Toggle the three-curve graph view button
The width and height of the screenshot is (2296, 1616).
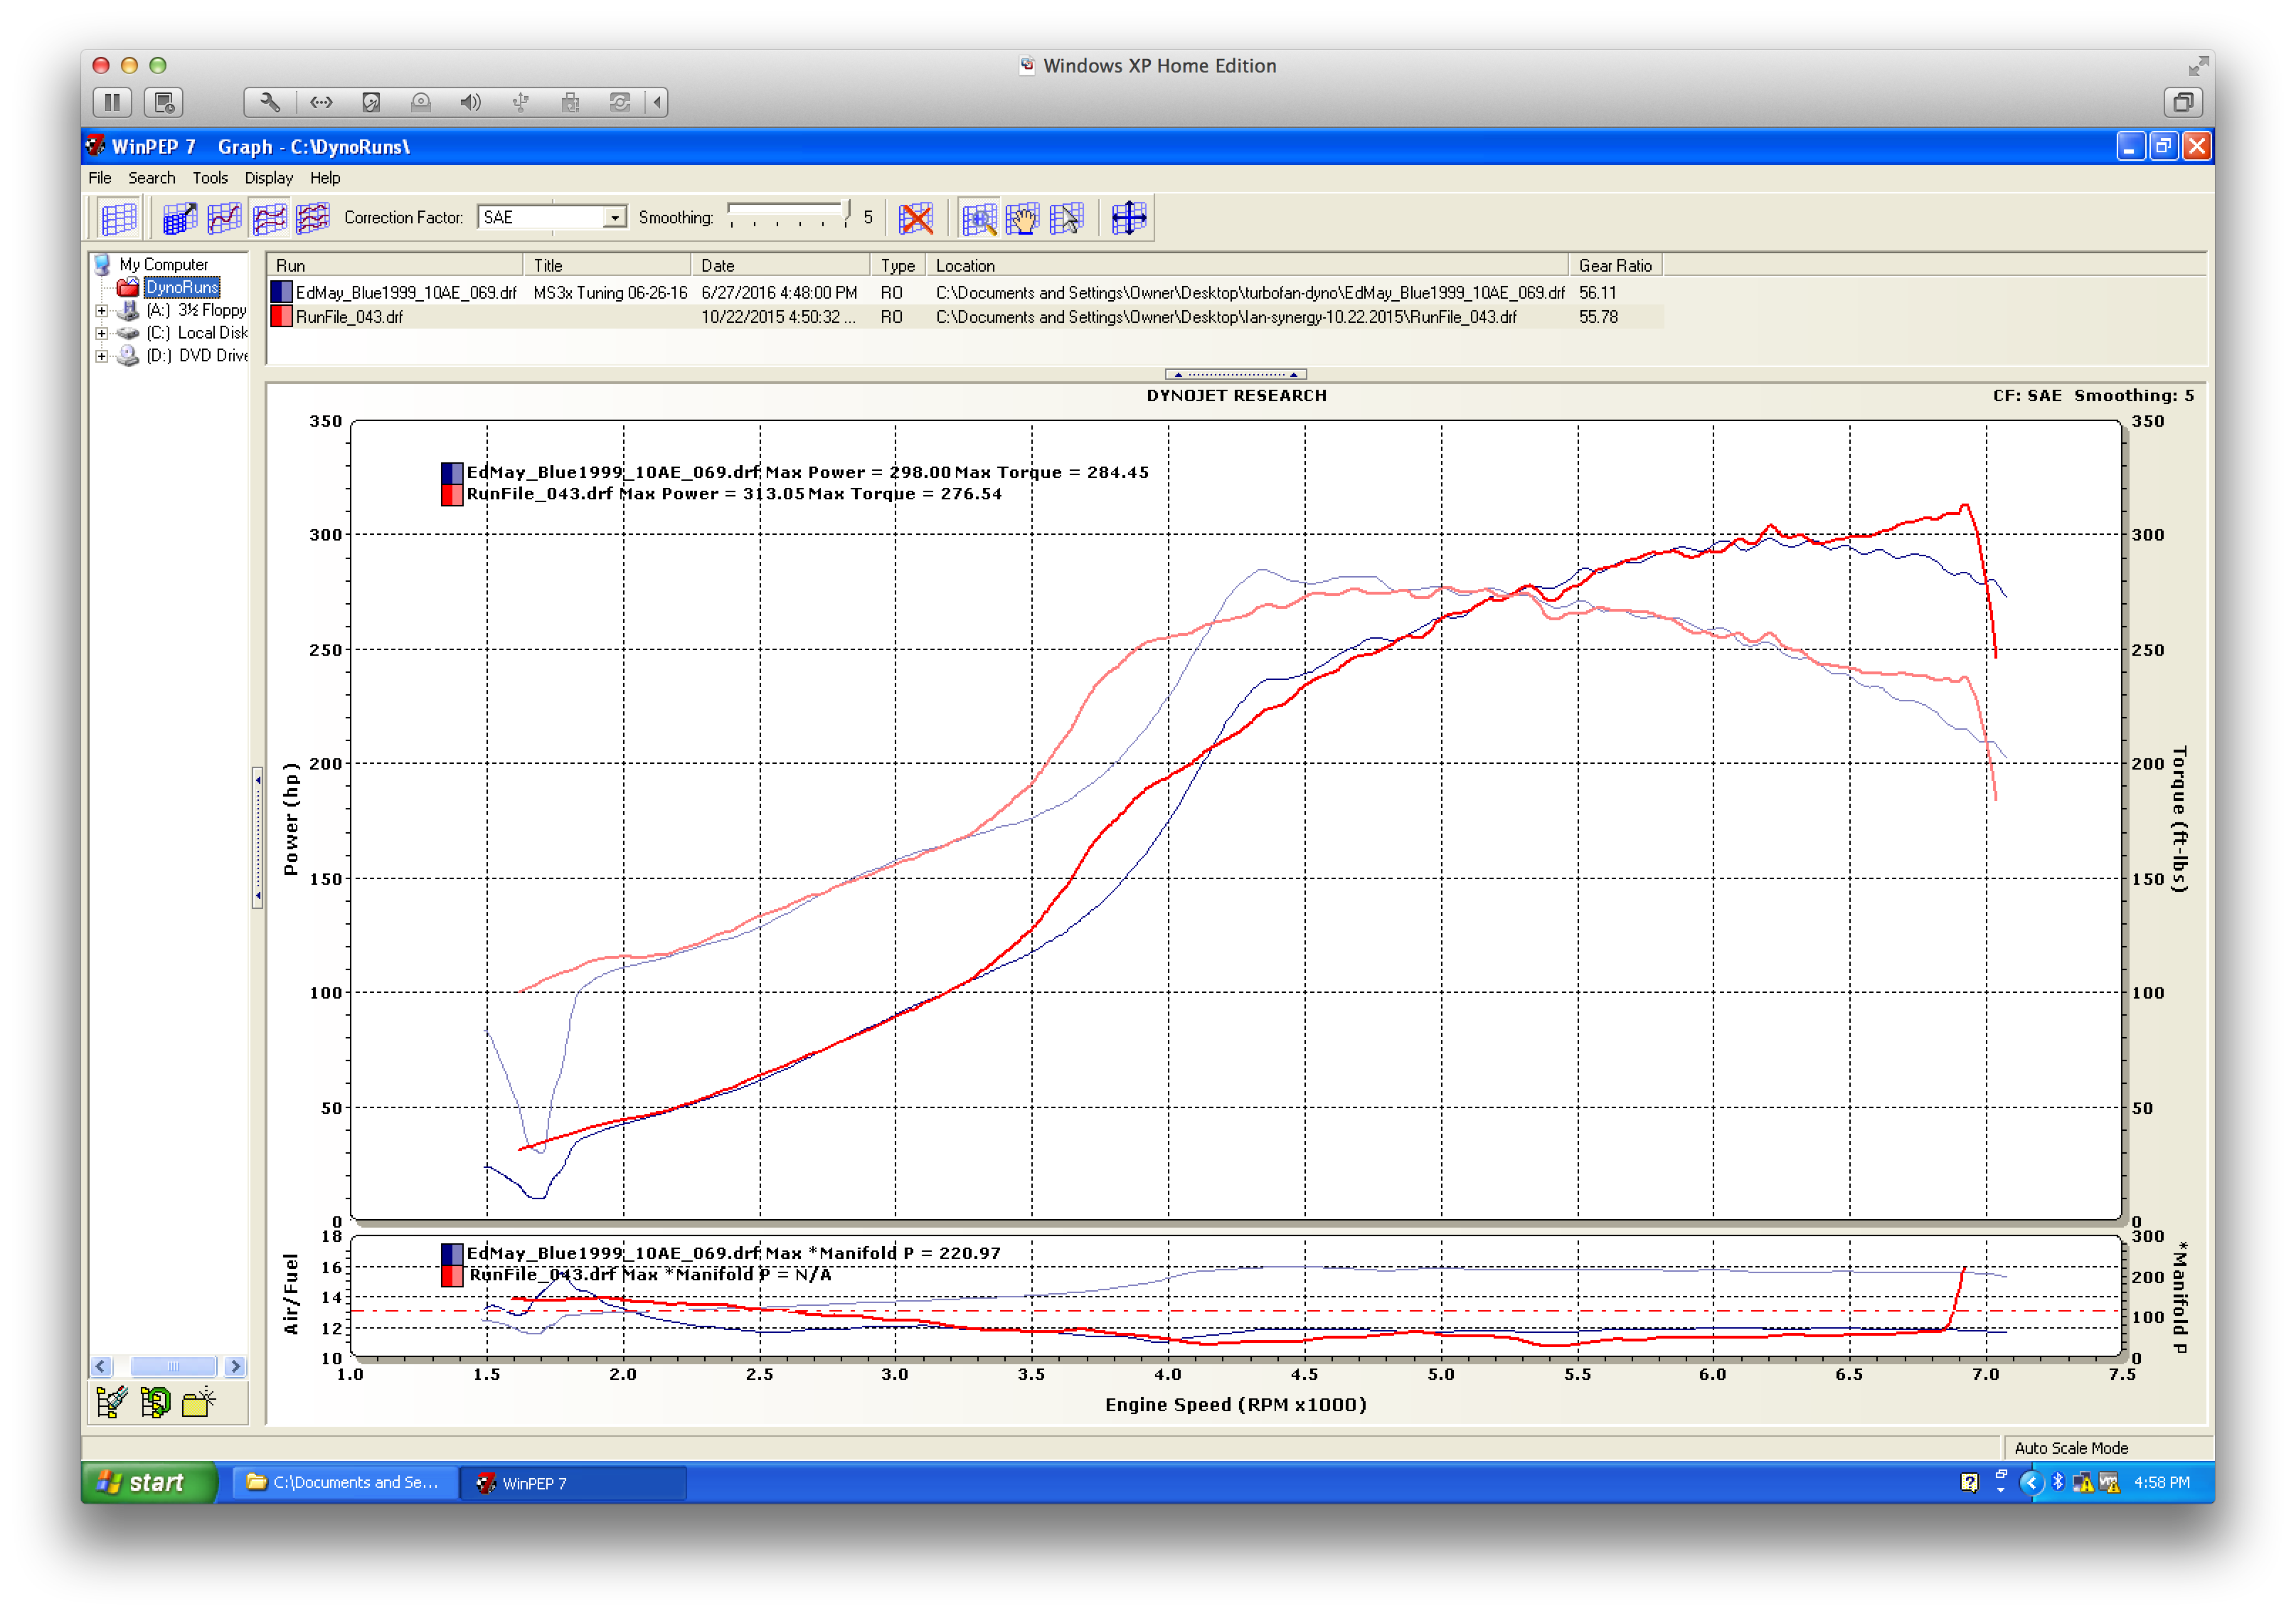click(312, 218)
